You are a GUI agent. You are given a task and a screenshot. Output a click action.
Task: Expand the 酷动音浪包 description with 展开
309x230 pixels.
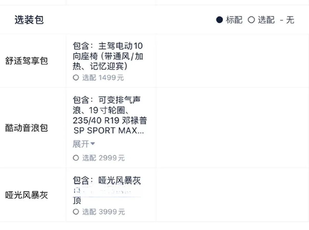click(84, 144)
